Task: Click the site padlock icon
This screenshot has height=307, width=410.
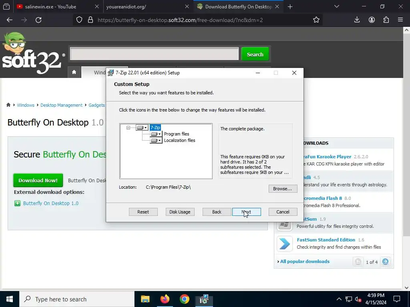Action: coord(90,20)
